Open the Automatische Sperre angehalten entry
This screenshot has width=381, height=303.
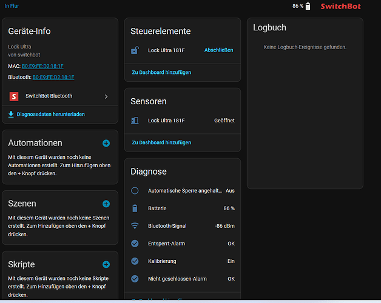tap(183, 191)
